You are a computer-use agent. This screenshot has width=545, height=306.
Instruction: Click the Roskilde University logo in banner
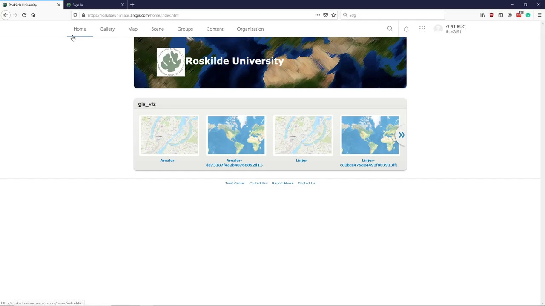click(170, 62)
